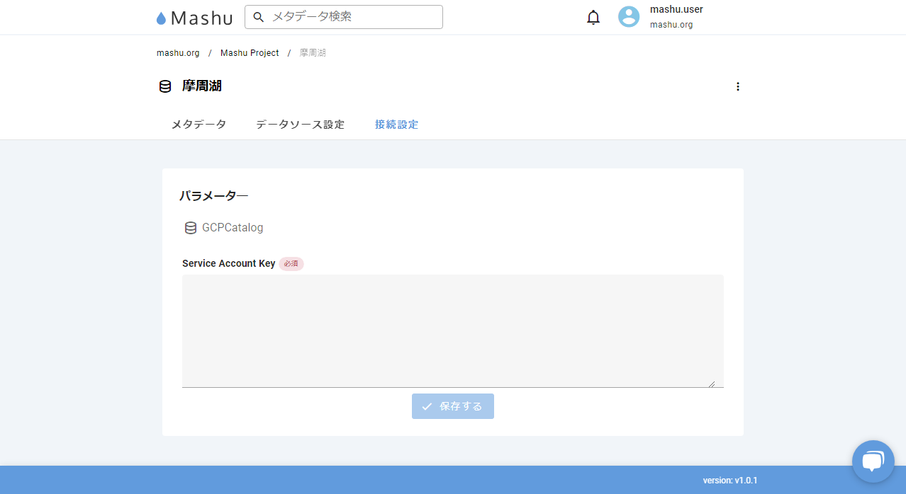Open the three-dot more options menu
The image size is (906, 494).
(737, 86)
